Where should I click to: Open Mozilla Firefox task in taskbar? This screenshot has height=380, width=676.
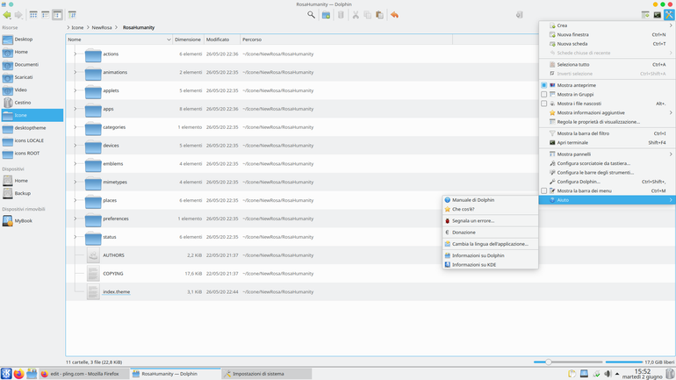pyautogui.click(x=84, y=374)
